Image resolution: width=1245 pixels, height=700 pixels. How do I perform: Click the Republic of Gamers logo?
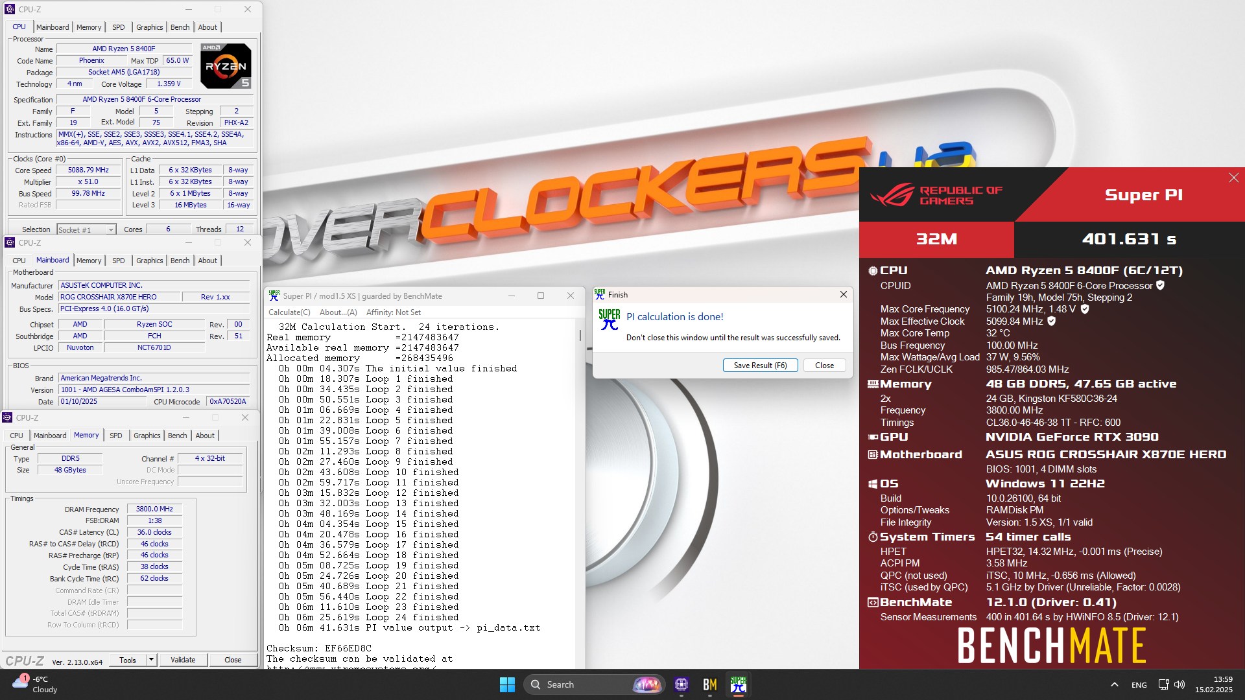pos(936,194)
